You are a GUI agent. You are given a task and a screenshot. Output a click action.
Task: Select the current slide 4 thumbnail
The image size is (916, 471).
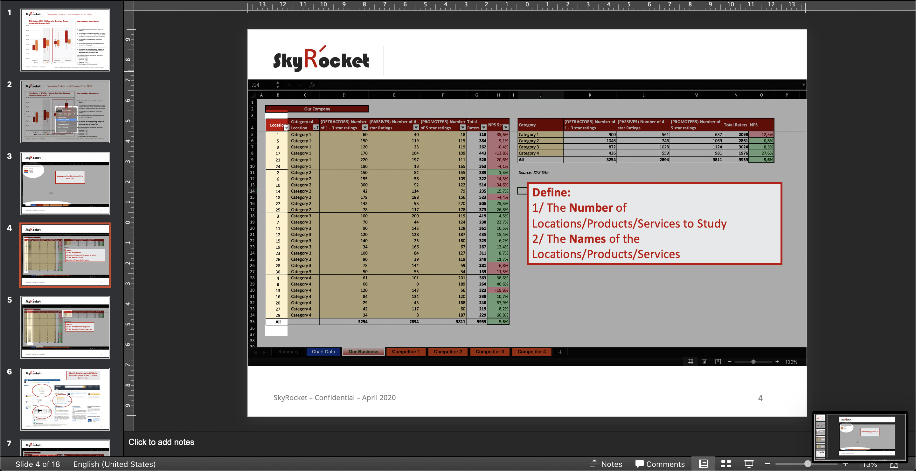tap(65, 256)
